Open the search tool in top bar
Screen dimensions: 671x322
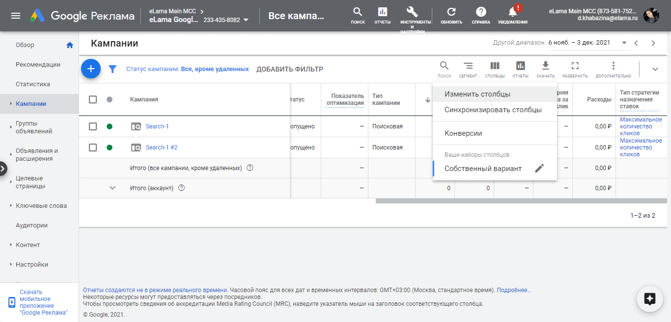[358, 15]
